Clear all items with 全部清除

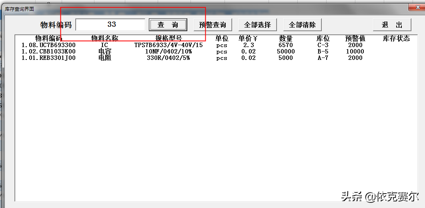[302, 25]
